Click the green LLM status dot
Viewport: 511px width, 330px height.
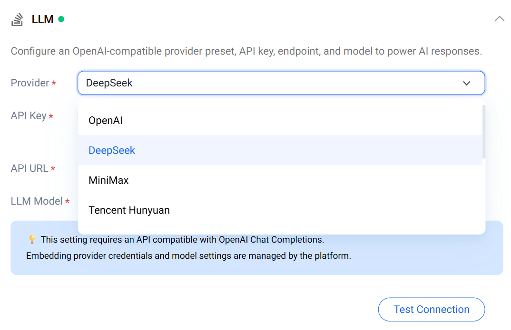(x=61, y=19)
